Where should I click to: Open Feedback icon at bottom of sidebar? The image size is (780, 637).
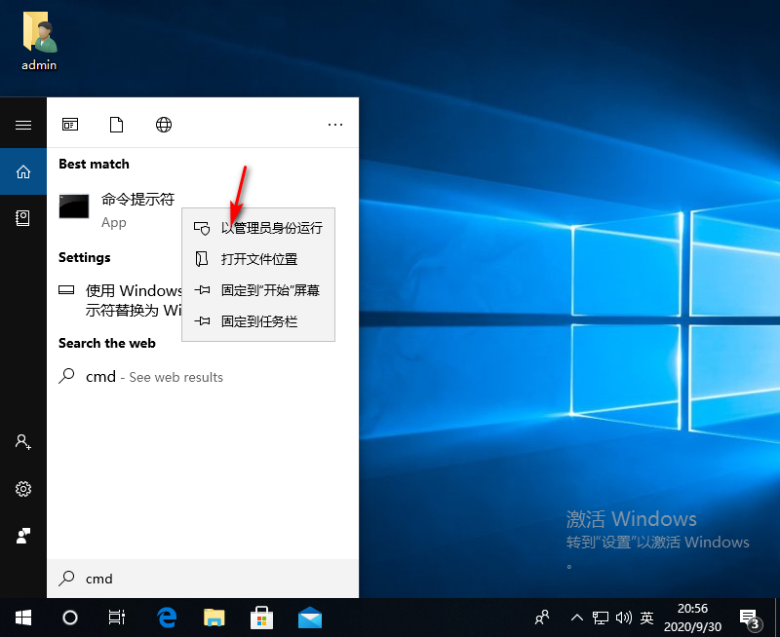click(24, 535)
